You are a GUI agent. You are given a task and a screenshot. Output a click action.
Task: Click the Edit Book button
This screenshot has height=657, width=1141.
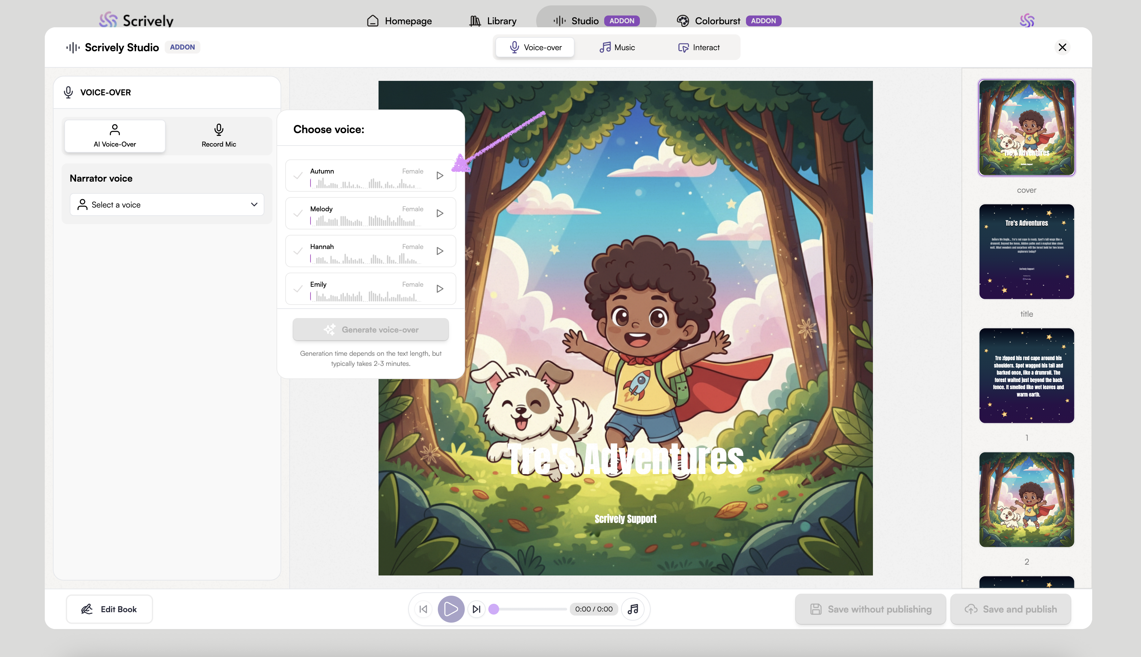click(x=109, y=609)
